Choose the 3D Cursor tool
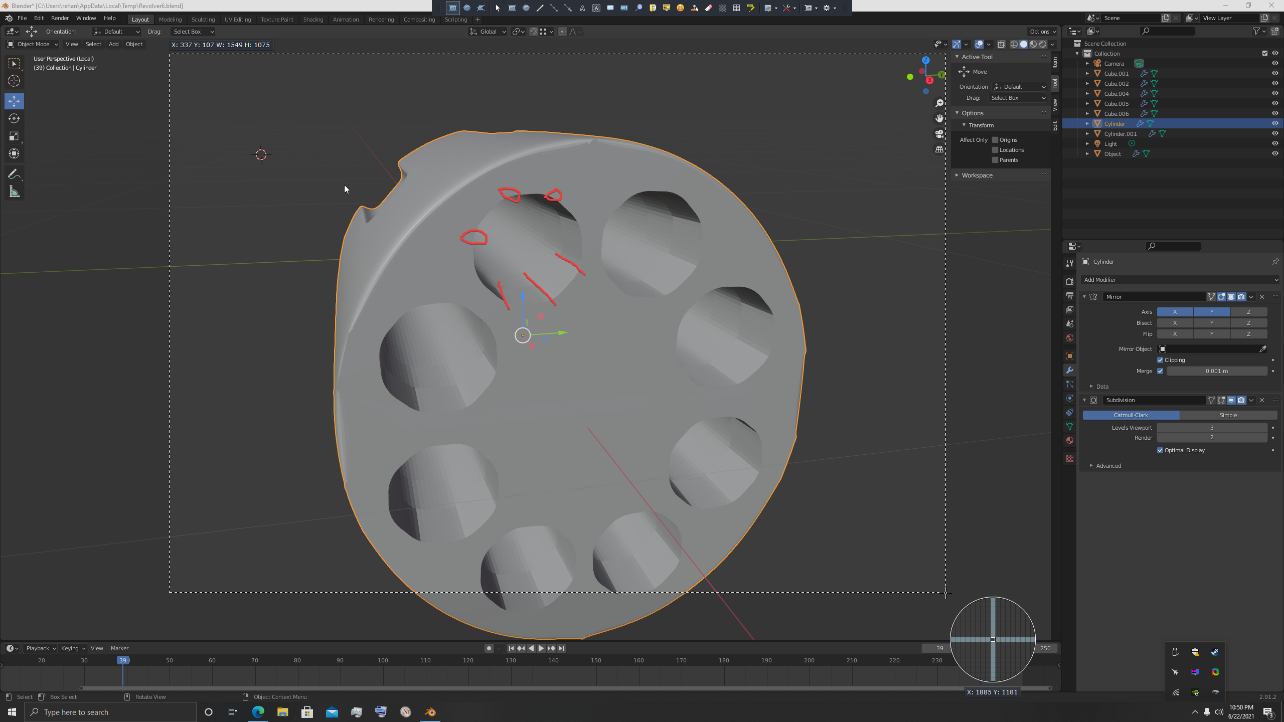This screenshot has width=1284, height=722. click(14, 81)
